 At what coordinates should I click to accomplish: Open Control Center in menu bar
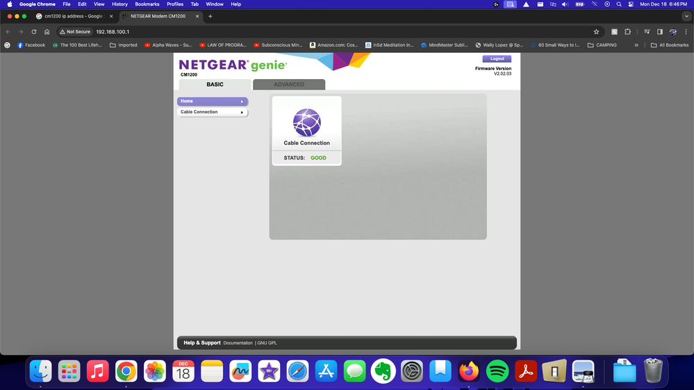tap(631, 4)
